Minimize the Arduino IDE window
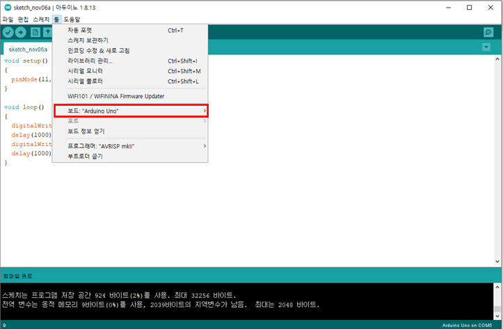This screenshot has height=329, width=503. pos(449,8)
